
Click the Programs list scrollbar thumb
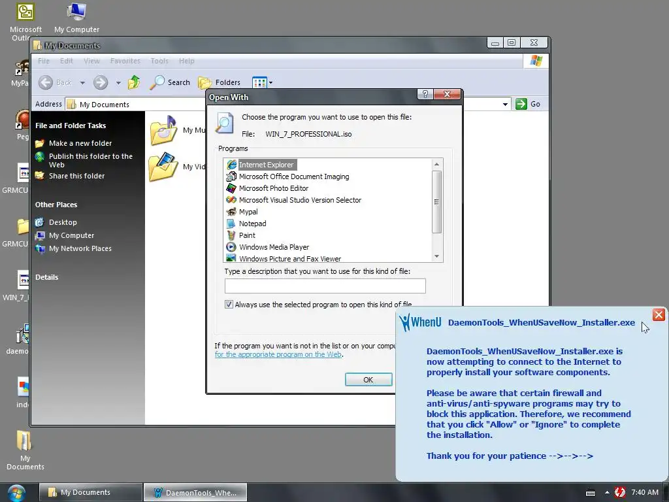(436, 202)
